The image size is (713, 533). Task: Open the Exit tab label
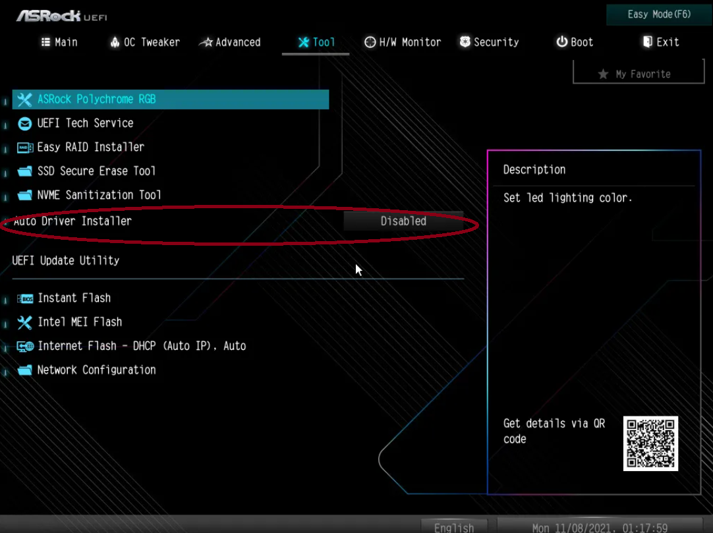[x=668, y=42]
